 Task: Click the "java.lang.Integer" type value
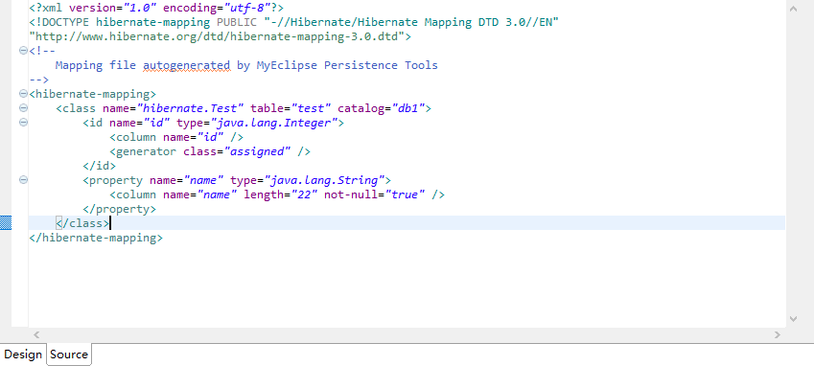coord(274,124)
